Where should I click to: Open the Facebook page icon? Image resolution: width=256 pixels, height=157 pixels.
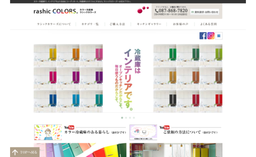[x=203, y=36]
